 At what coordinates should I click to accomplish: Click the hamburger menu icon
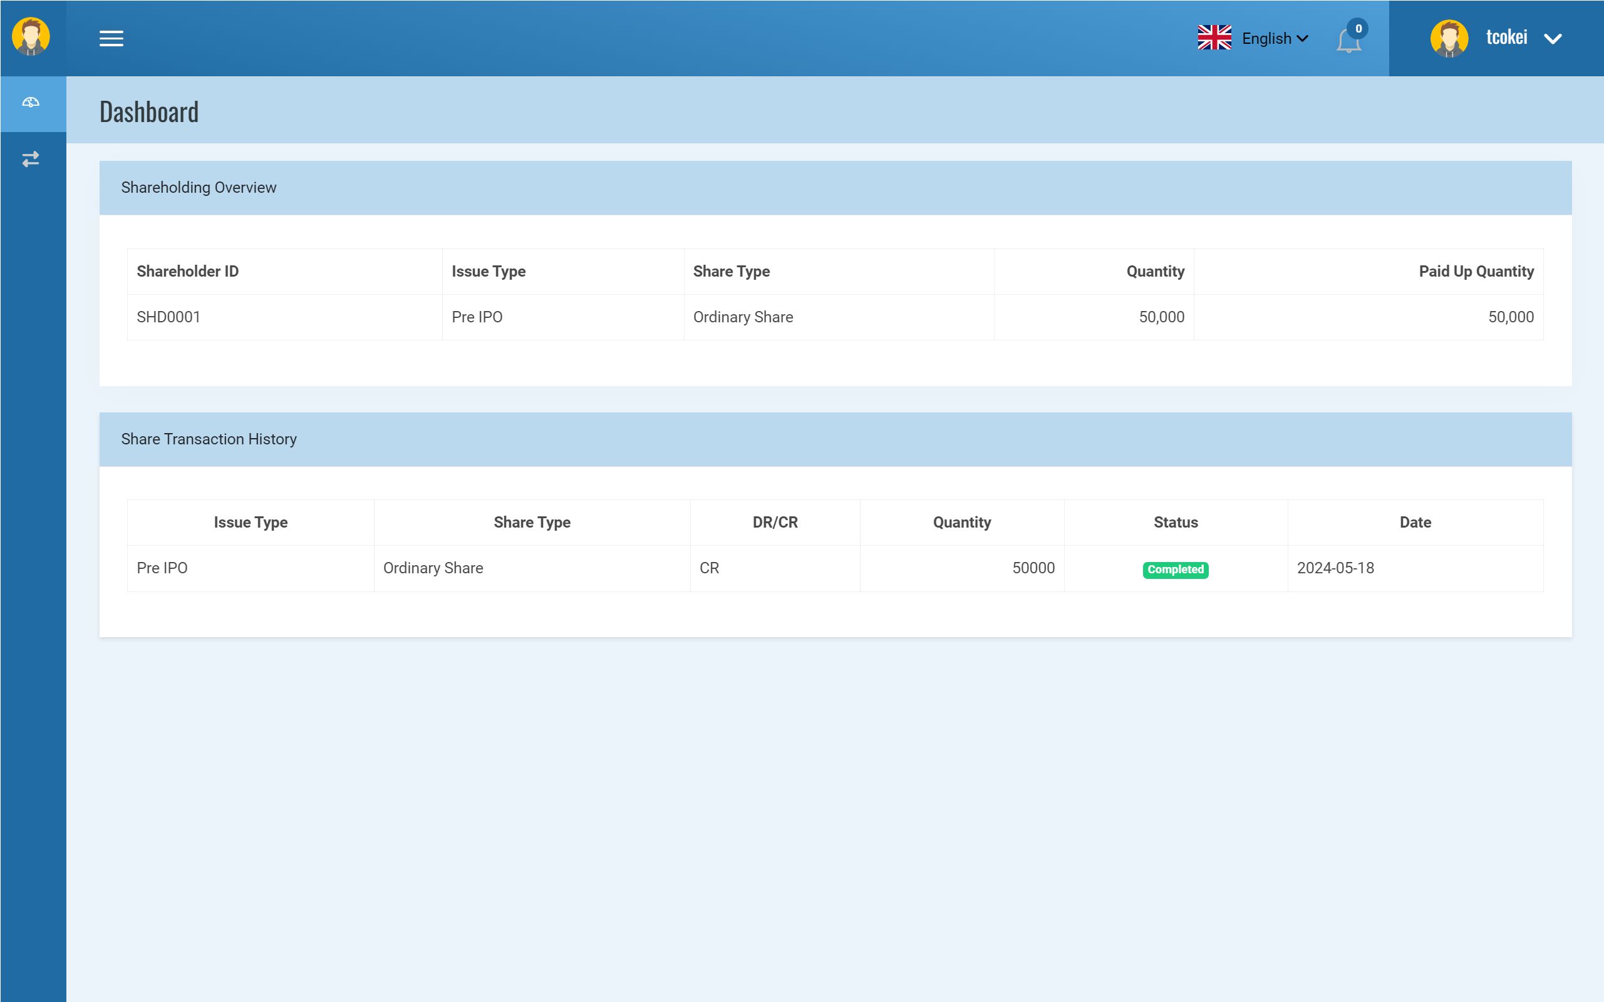(111, 38)
